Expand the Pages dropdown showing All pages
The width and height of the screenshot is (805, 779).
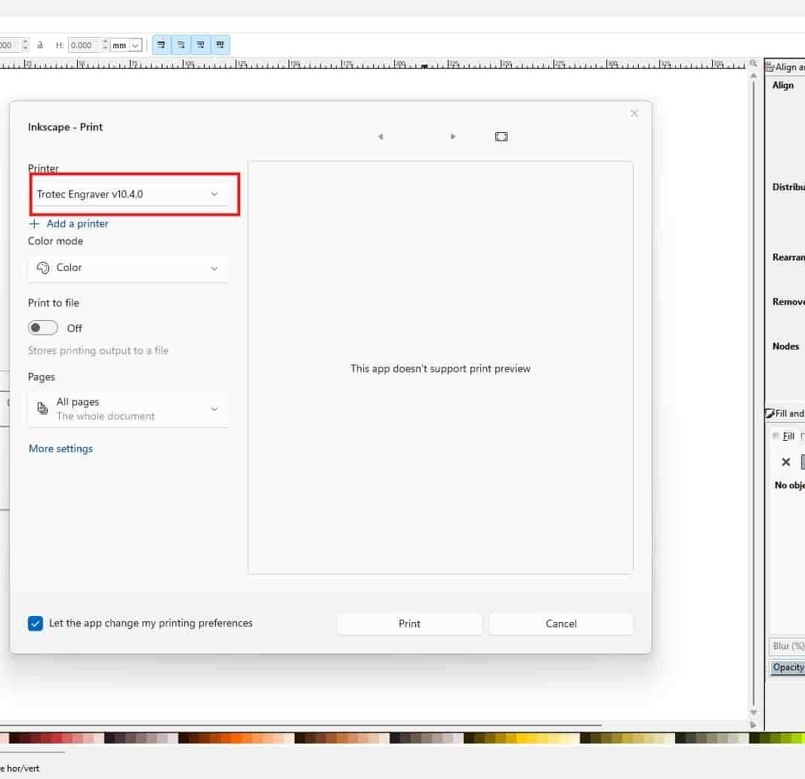[128, 409]
